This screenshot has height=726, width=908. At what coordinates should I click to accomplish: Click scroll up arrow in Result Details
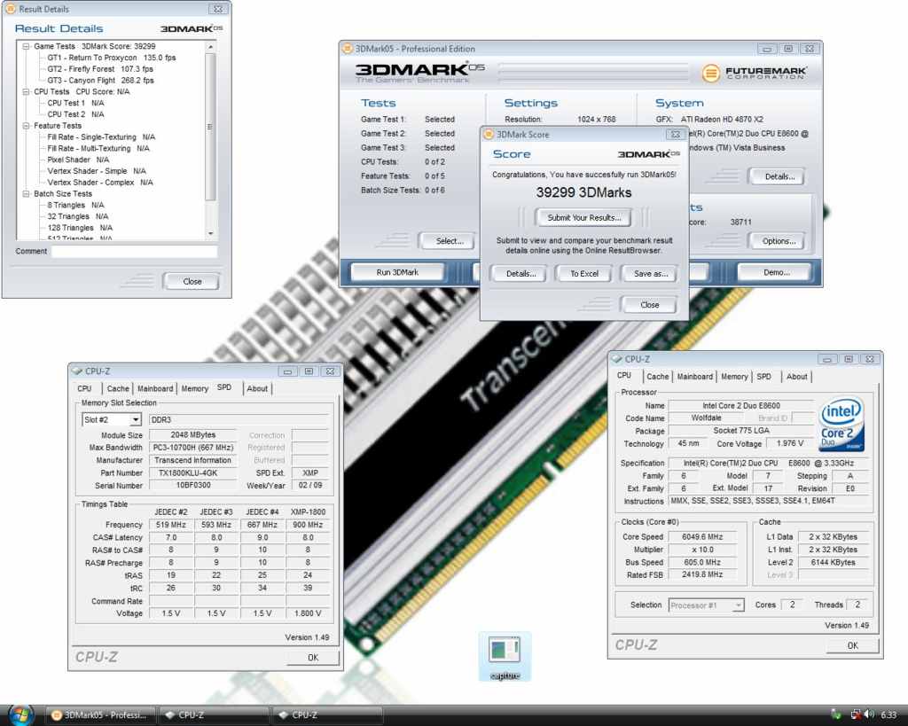[210, 47]
